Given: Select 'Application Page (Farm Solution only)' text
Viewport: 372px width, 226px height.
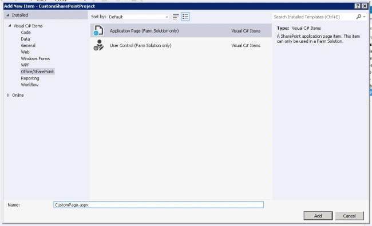Looking at the screenshot, I should click(x=144, y=31).
